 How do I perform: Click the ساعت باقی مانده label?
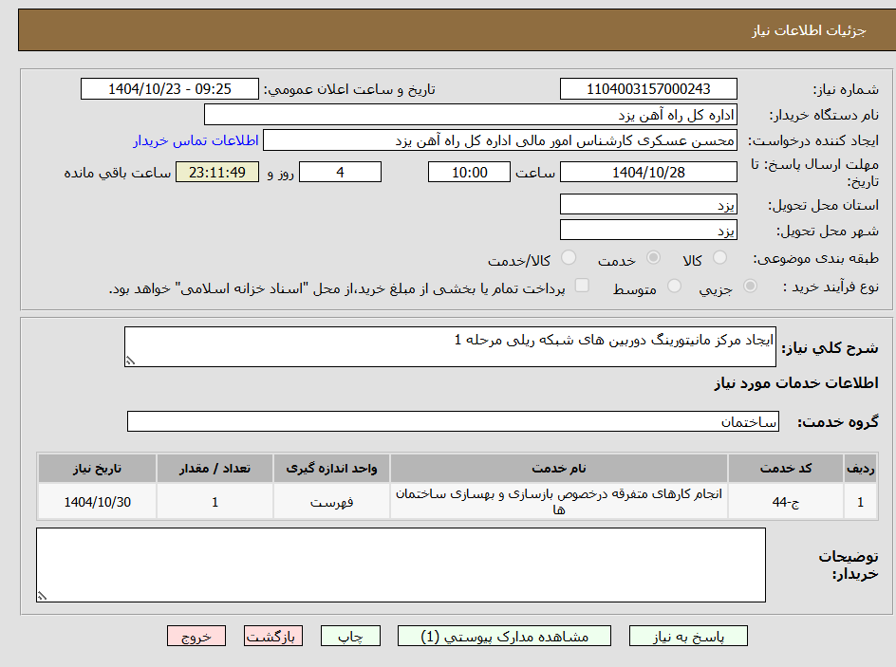[x=117, y=173]
